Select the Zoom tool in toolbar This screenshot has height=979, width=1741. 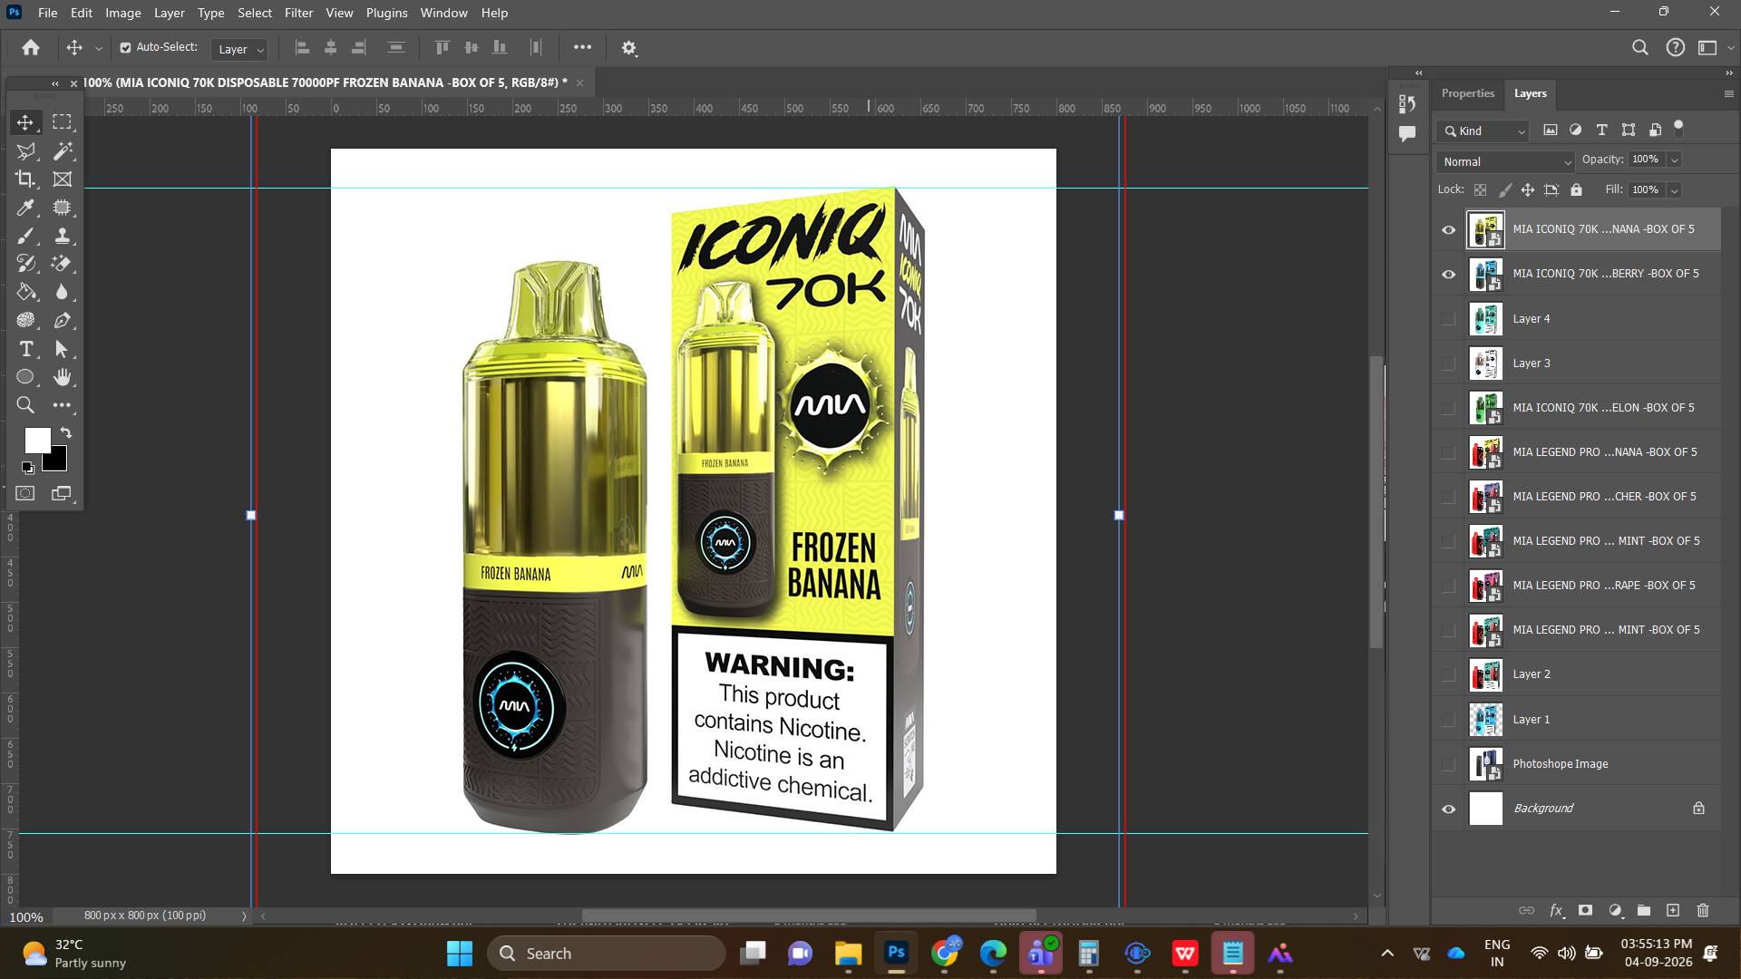25,405
